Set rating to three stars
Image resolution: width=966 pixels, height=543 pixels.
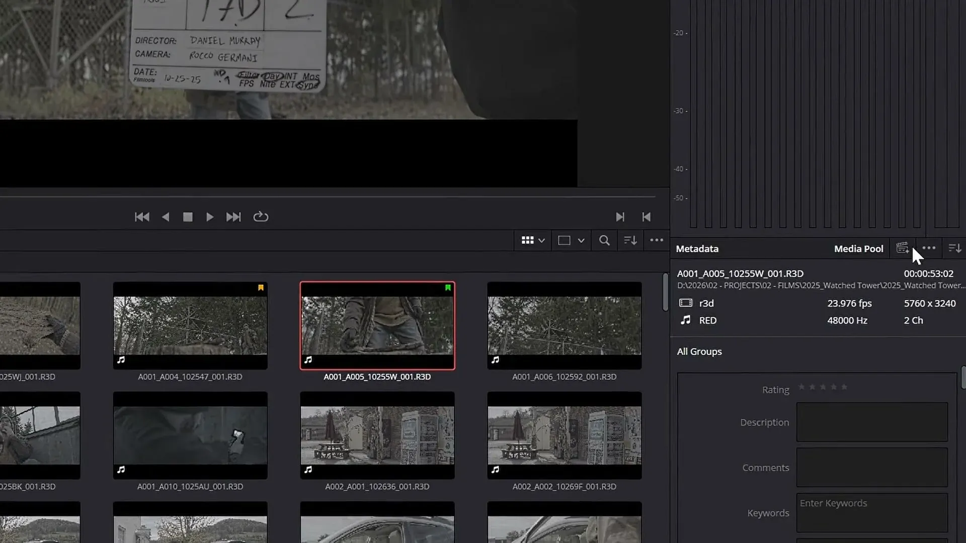[x=823, y=387]
